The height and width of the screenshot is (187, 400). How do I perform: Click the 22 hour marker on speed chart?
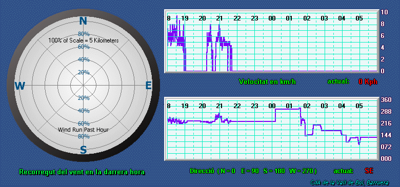tap(237, 18)
